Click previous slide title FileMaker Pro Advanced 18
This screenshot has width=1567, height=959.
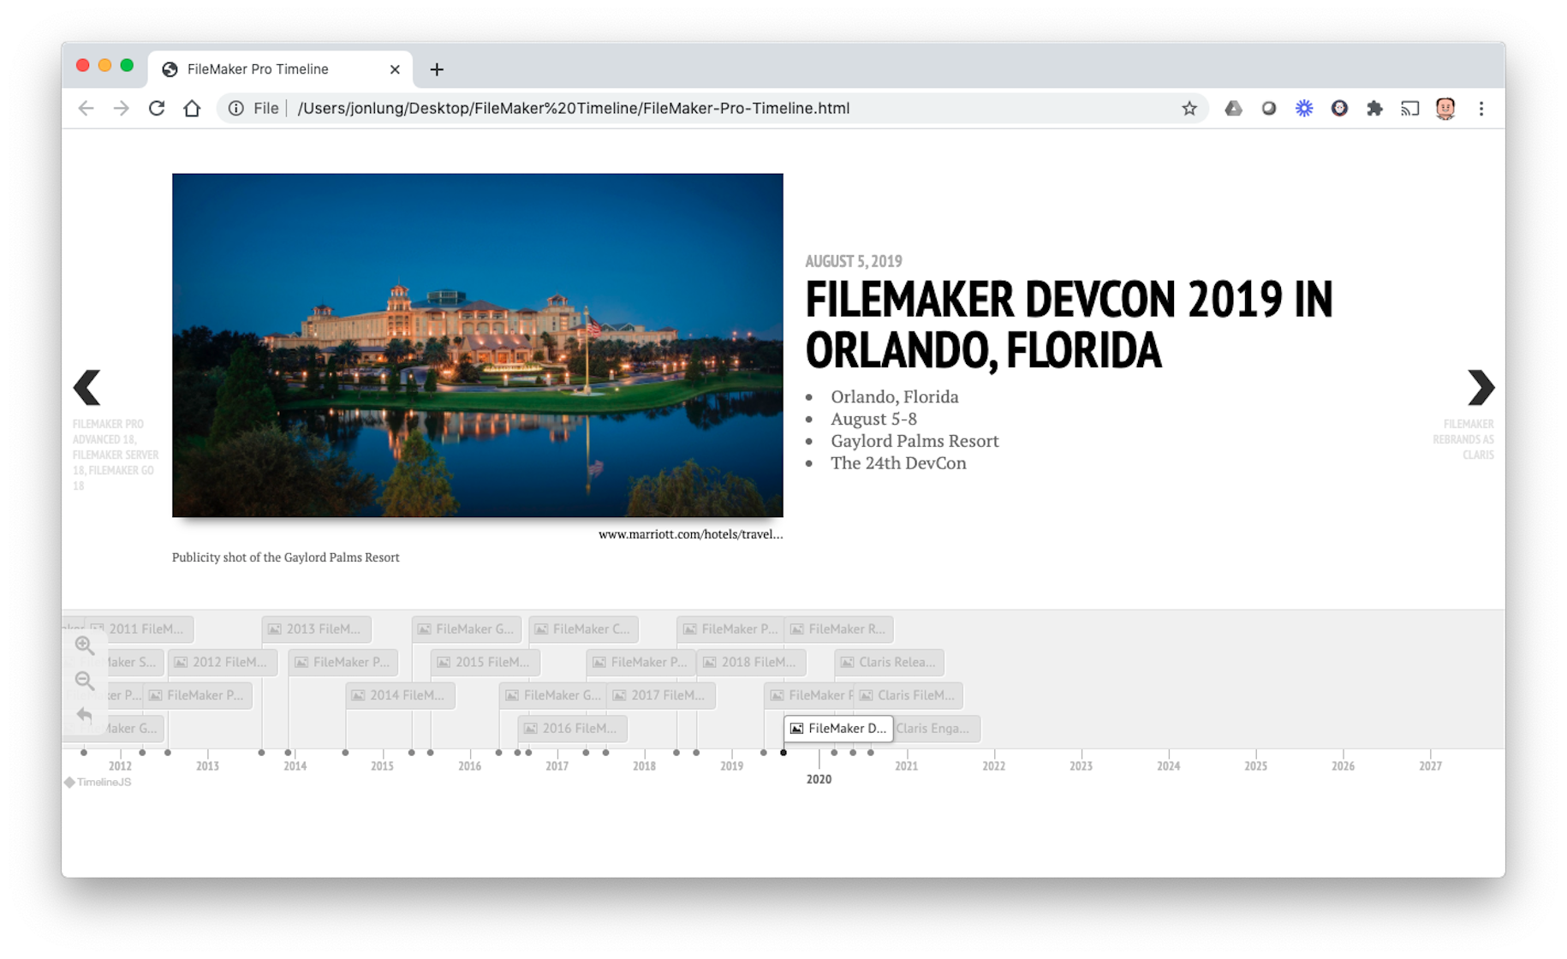pyautogui.click(x=115, y=455)
